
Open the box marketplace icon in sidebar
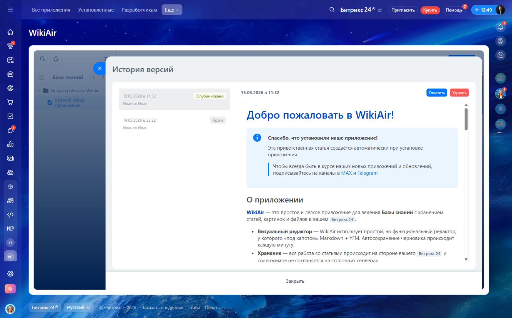coord(10,187)
